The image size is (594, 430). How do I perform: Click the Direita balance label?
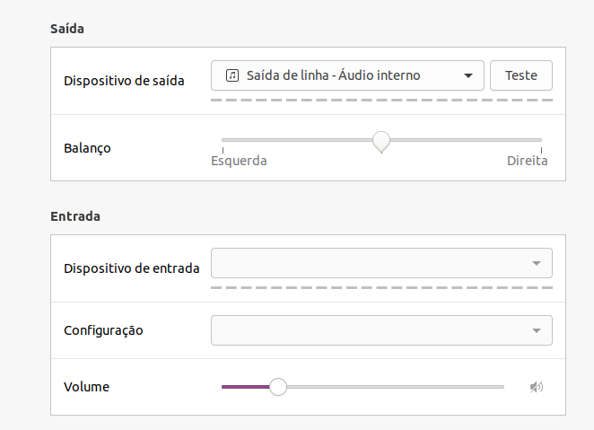point(528,161)
